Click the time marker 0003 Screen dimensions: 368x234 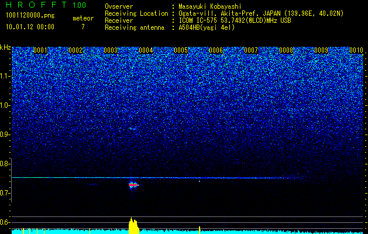click(x=111, y=50)
